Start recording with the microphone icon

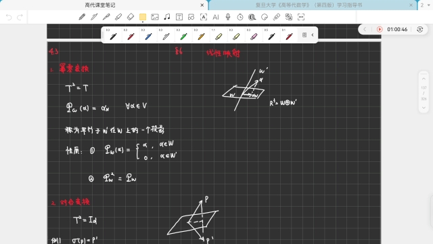pos(228,17)
